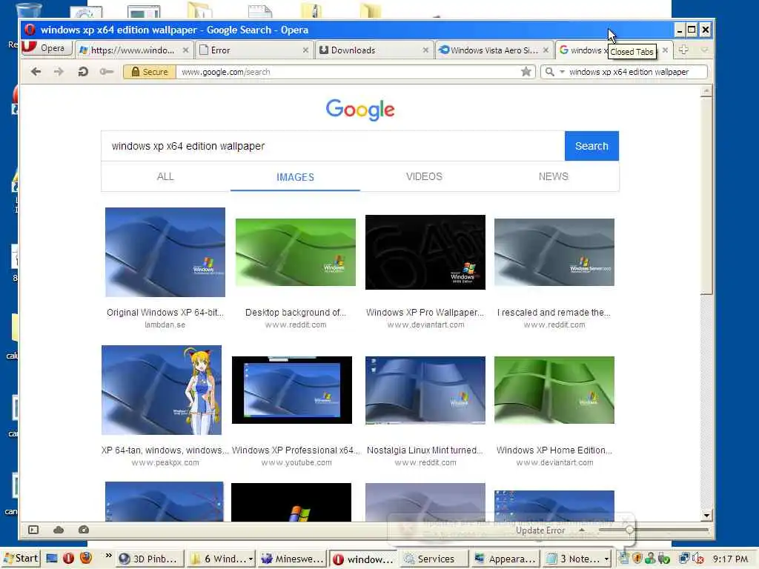Click the lambdan.se source link

coord(165,325)
